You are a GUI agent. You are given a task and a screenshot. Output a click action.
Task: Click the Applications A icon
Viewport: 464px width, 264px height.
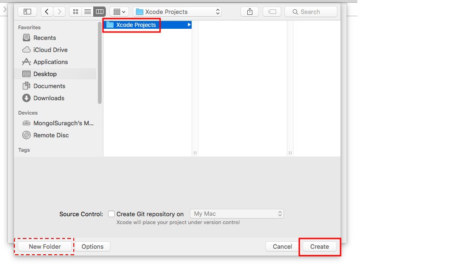pos(26,62)
